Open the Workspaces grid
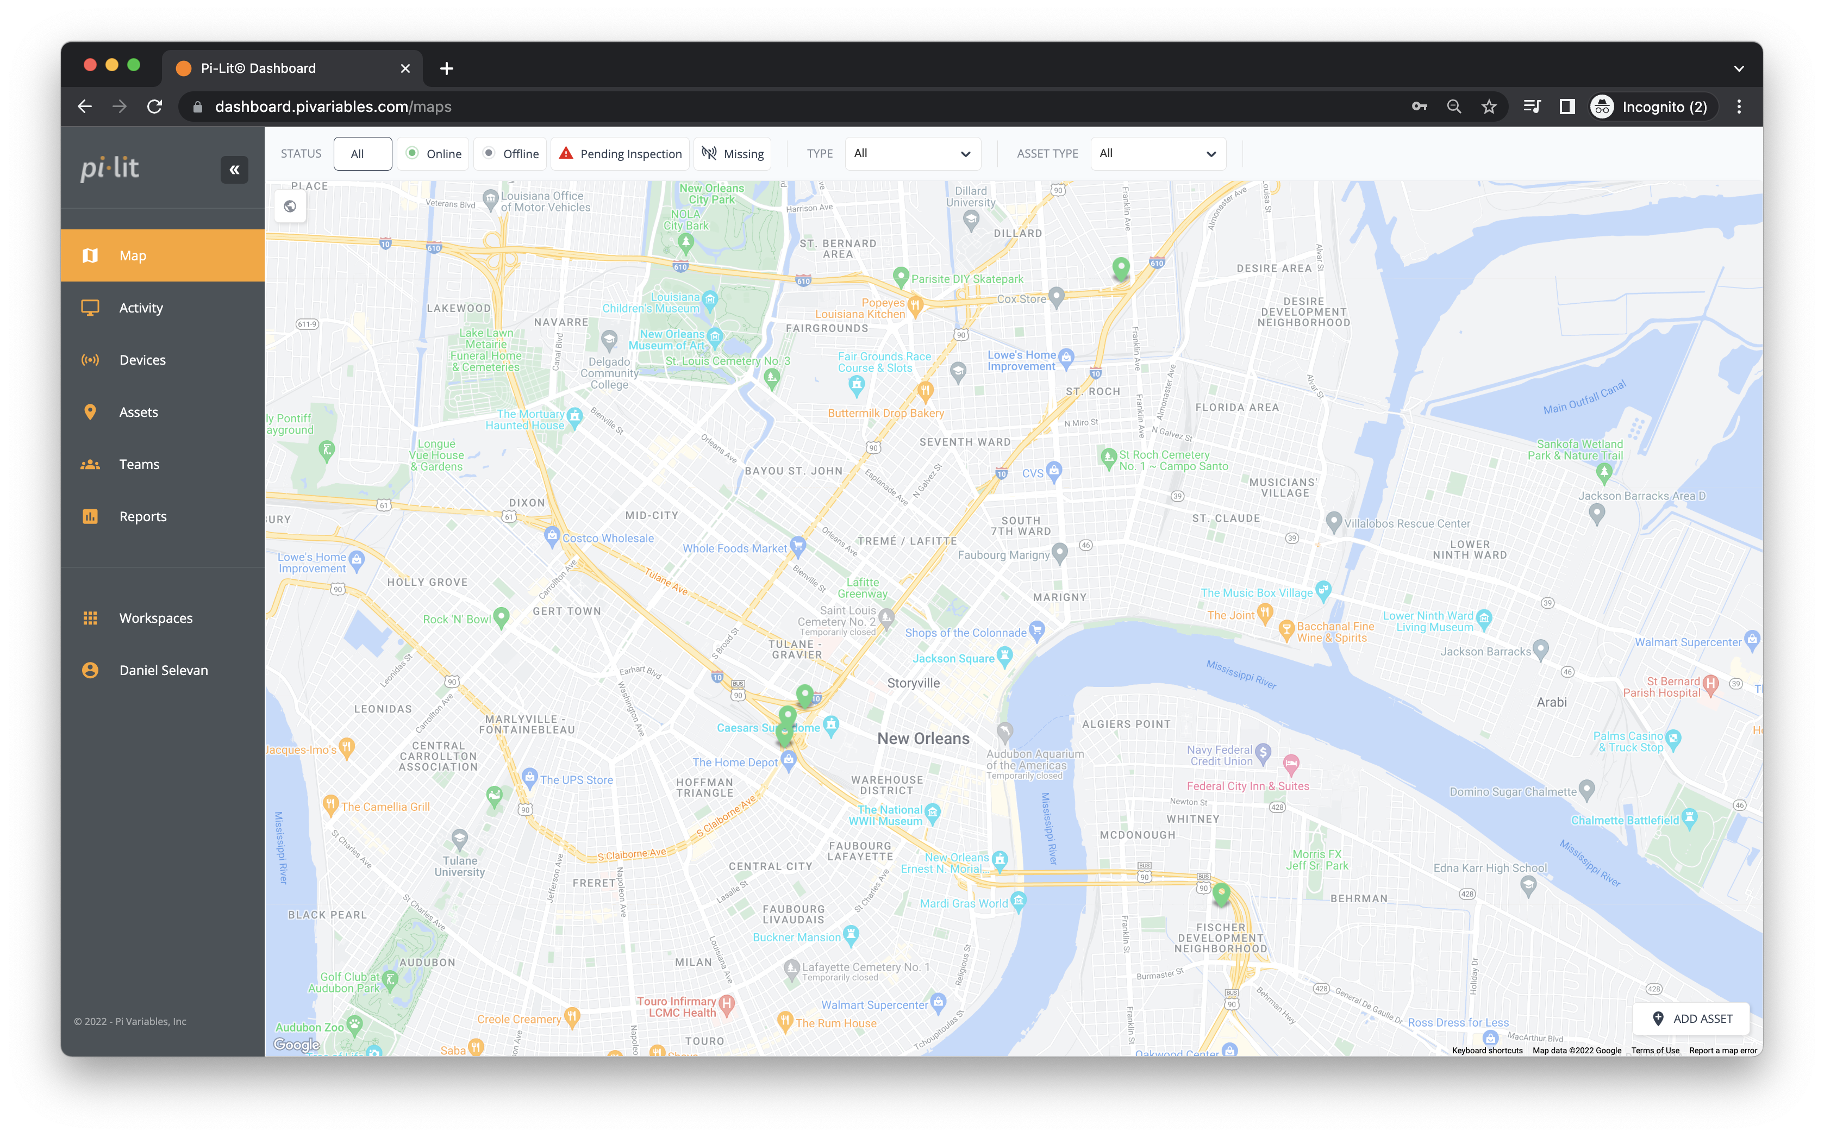This screenshot has width=1824, height=1137. pyautogui.click(x=155, y=618)
